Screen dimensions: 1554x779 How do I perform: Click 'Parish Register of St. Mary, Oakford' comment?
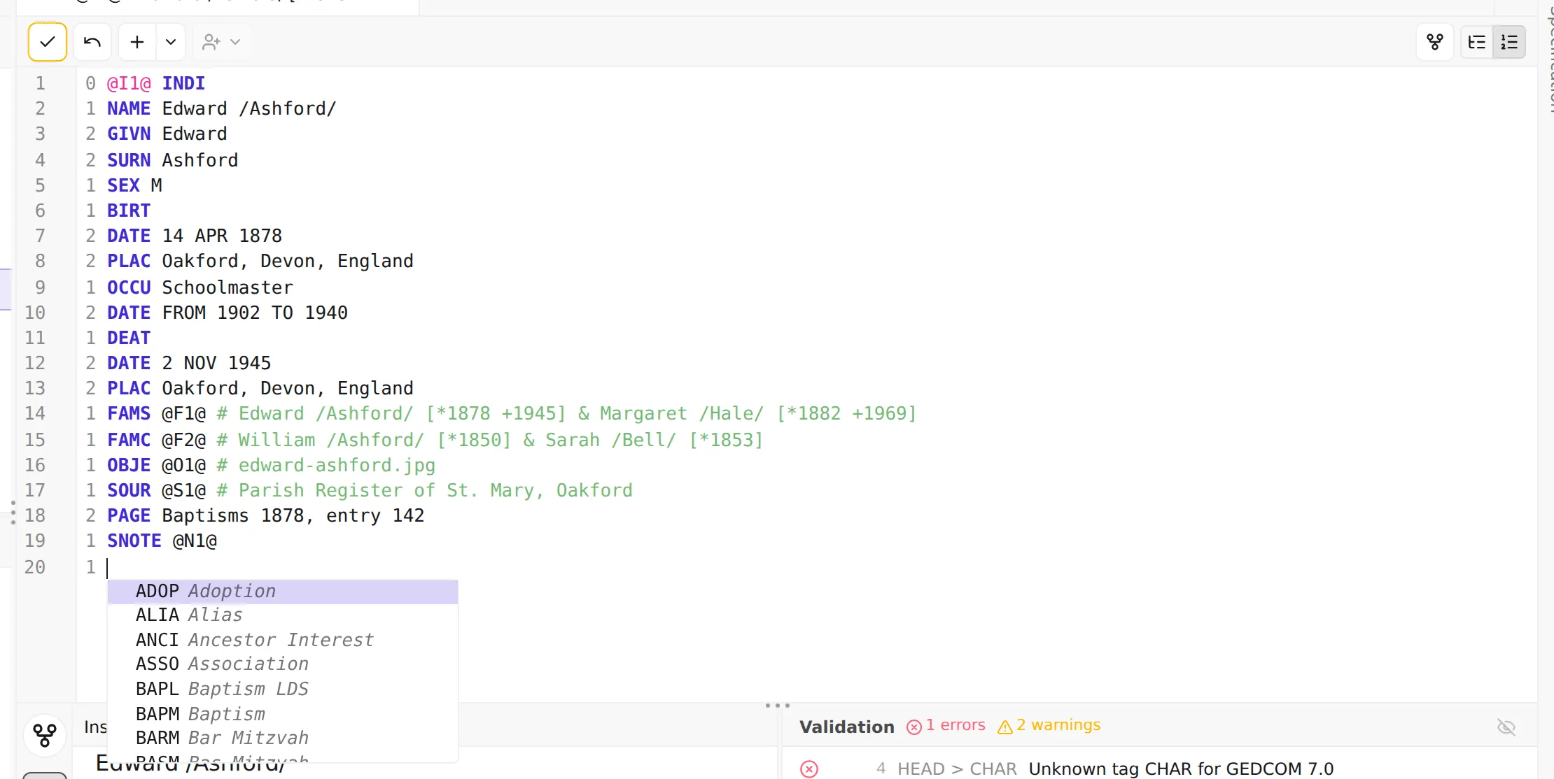[435, 491]
